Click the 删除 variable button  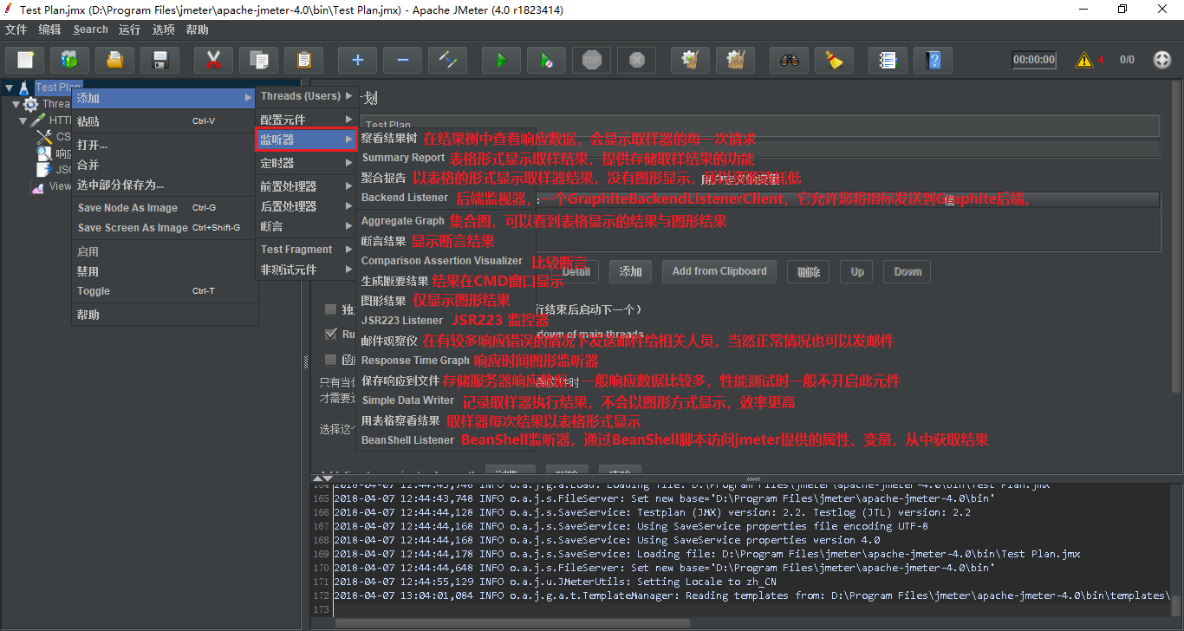point(809,271)
